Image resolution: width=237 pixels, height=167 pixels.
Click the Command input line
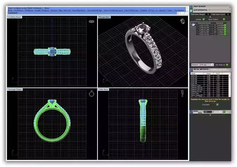(92, 13)
